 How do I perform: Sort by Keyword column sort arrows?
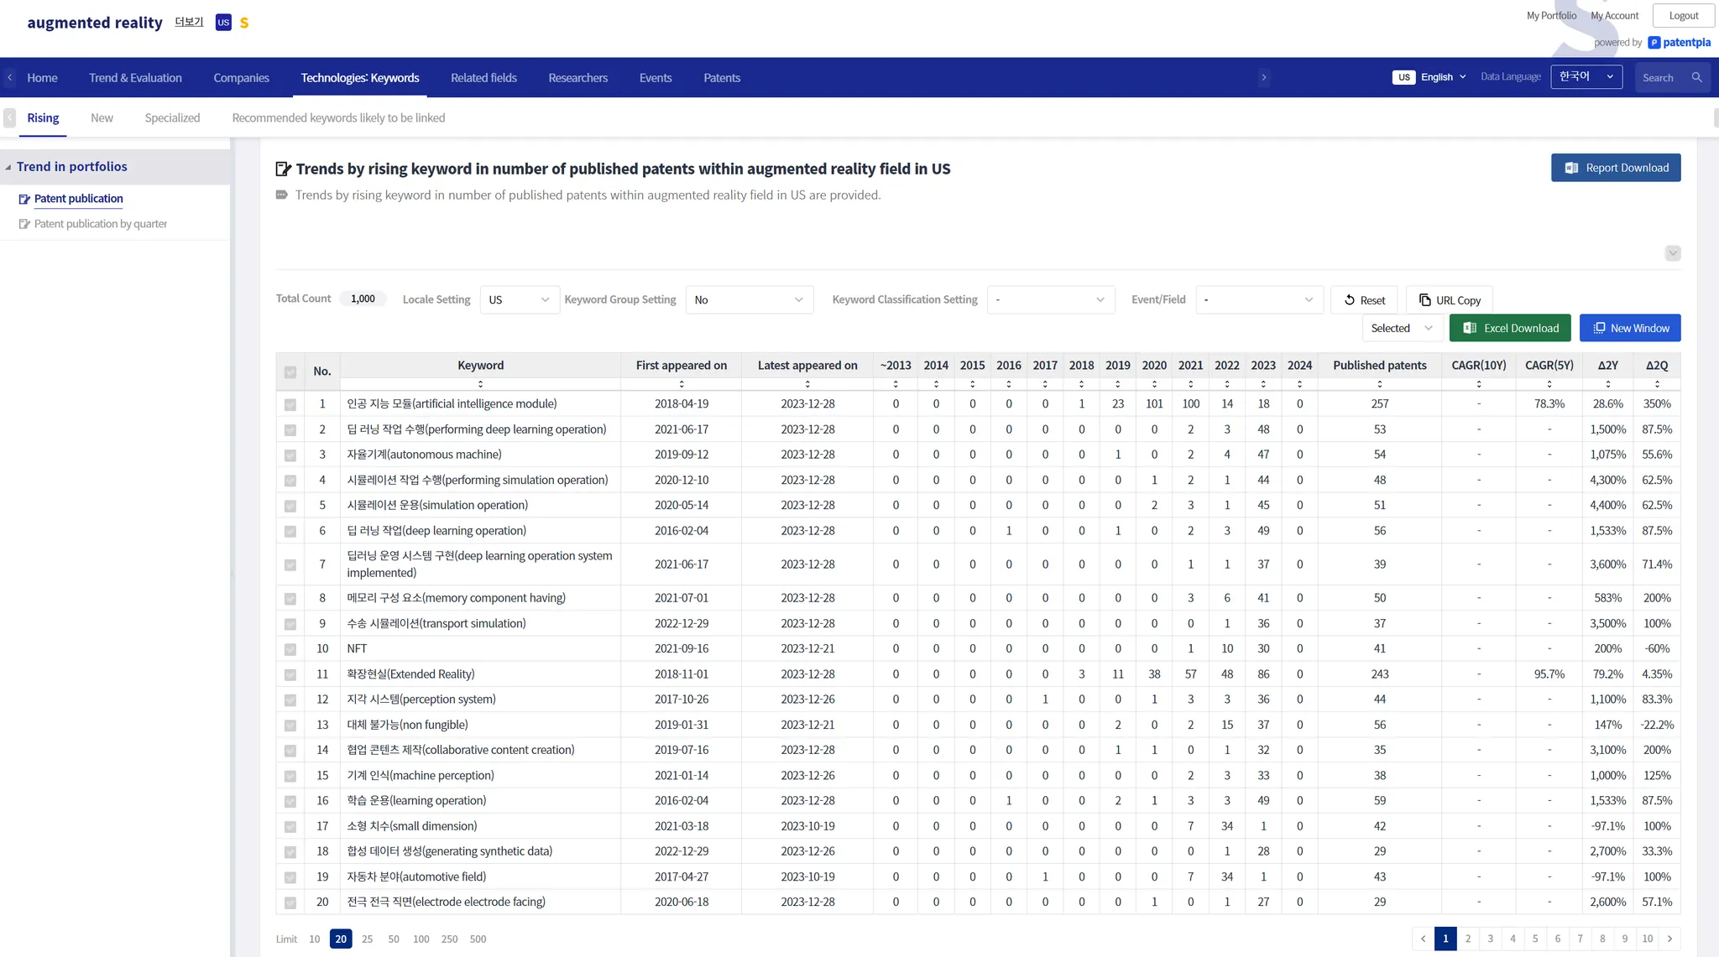click(x=480, y=384)
